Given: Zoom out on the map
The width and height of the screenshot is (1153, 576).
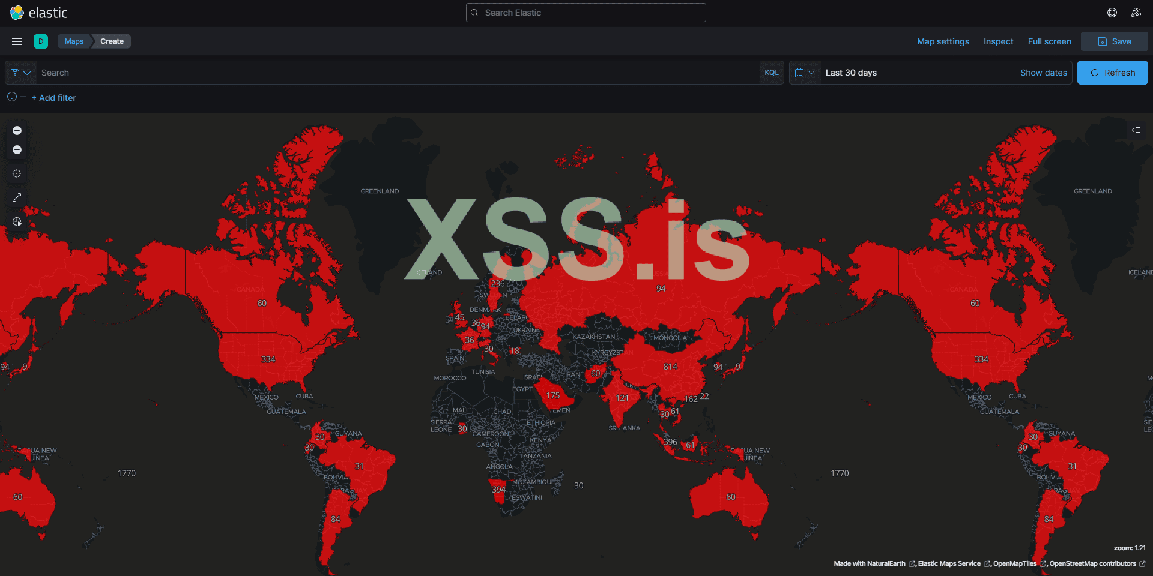Looking at the screenshot, I should 17,150.
